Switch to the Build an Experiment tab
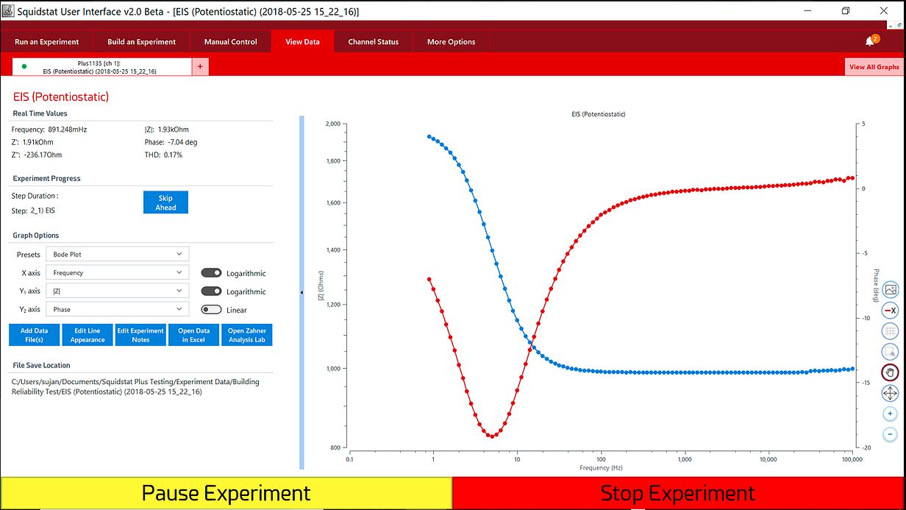The image size is (906, 510). tap(141, 42)
